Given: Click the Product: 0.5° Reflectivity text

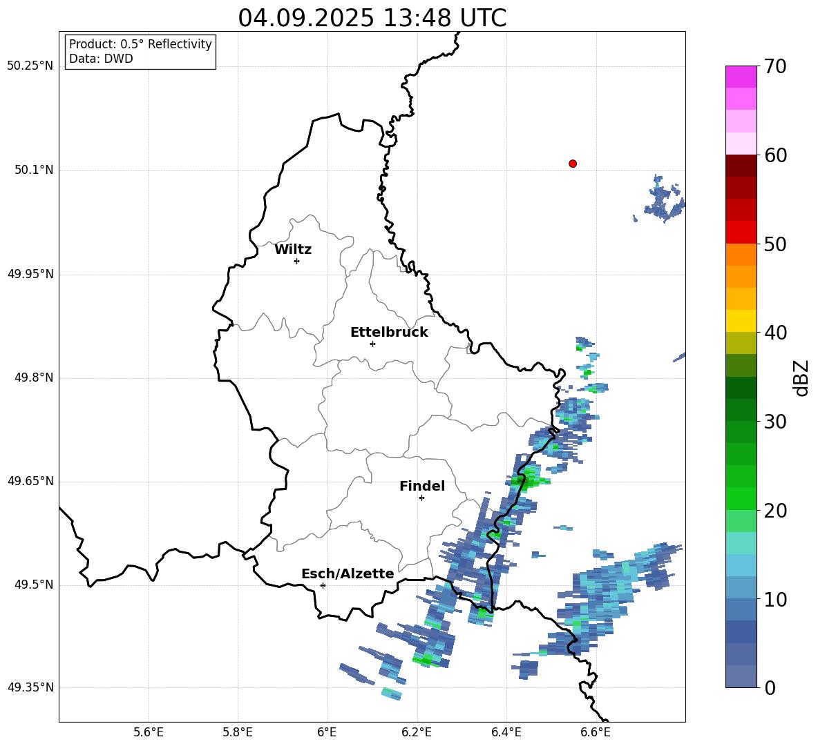Looking at the screenshot, I should point(140,44).
